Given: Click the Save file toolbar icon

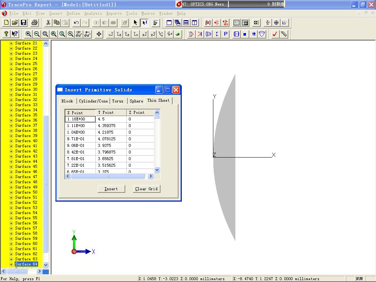Looking at the screenshot, I should [23, 22].
